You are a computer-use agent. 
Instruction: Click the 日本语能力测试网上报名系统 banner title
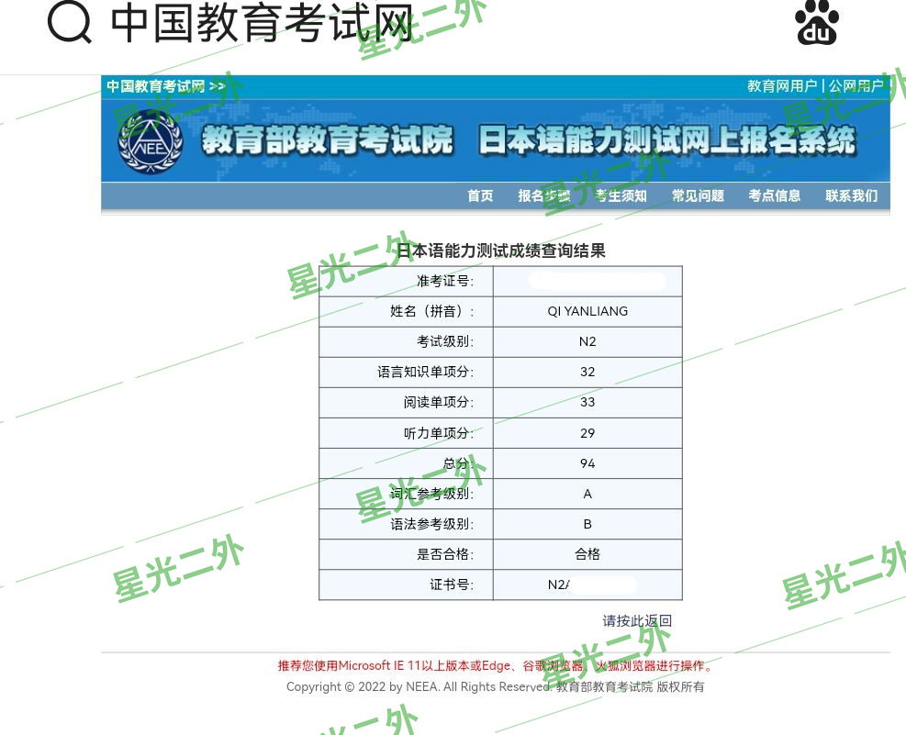(x=666, y=140)
